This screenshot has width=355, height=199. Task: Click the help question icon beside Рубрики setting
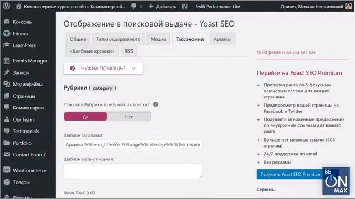coord(155,104)
